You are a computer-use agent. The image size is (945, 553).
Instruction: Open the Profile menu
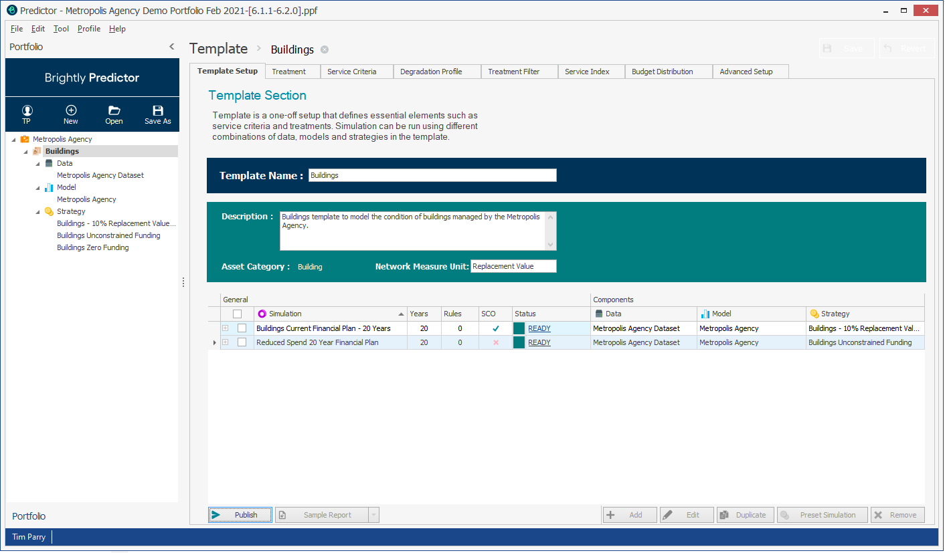89,29
